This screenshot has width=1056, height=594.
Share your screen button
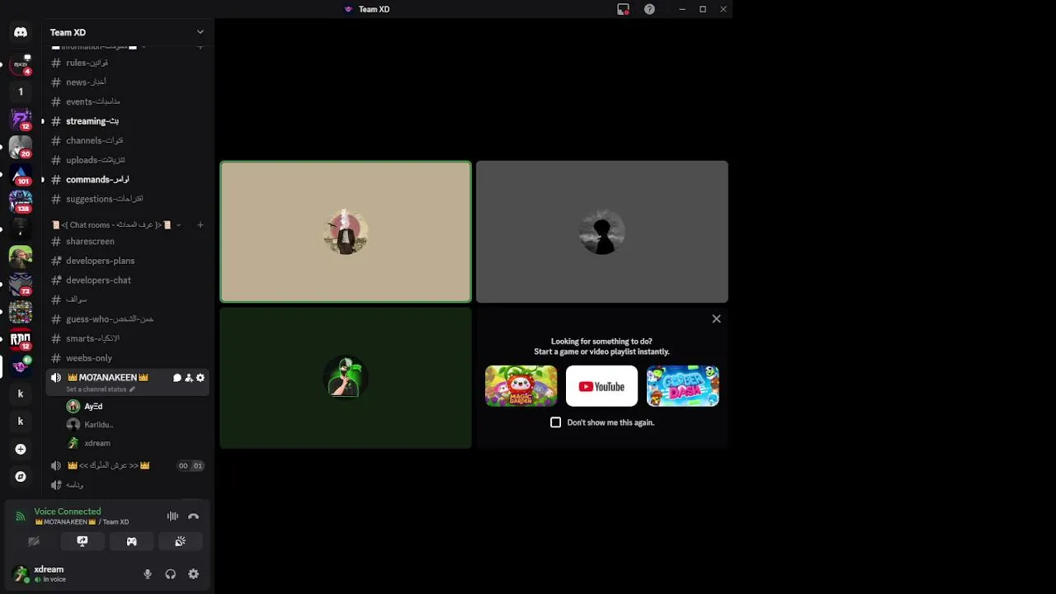(82, 541)
